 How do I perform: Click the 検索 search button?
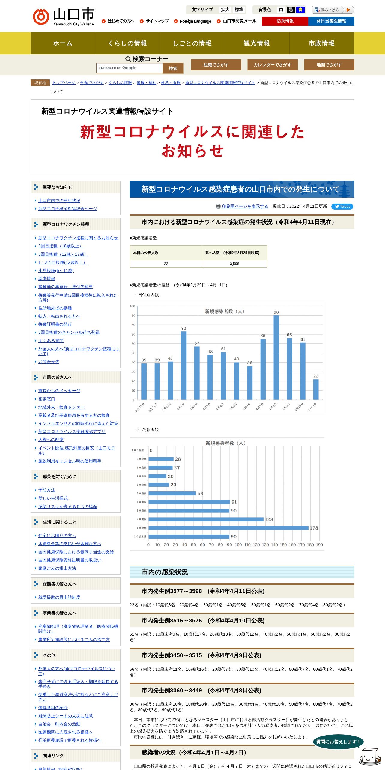(173, 68)
